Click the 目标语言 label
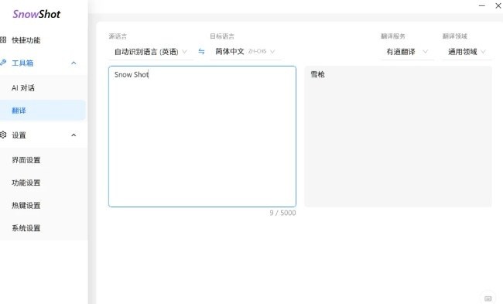The width and height of the screenshot is (503, 304). [x=222, y=36]
